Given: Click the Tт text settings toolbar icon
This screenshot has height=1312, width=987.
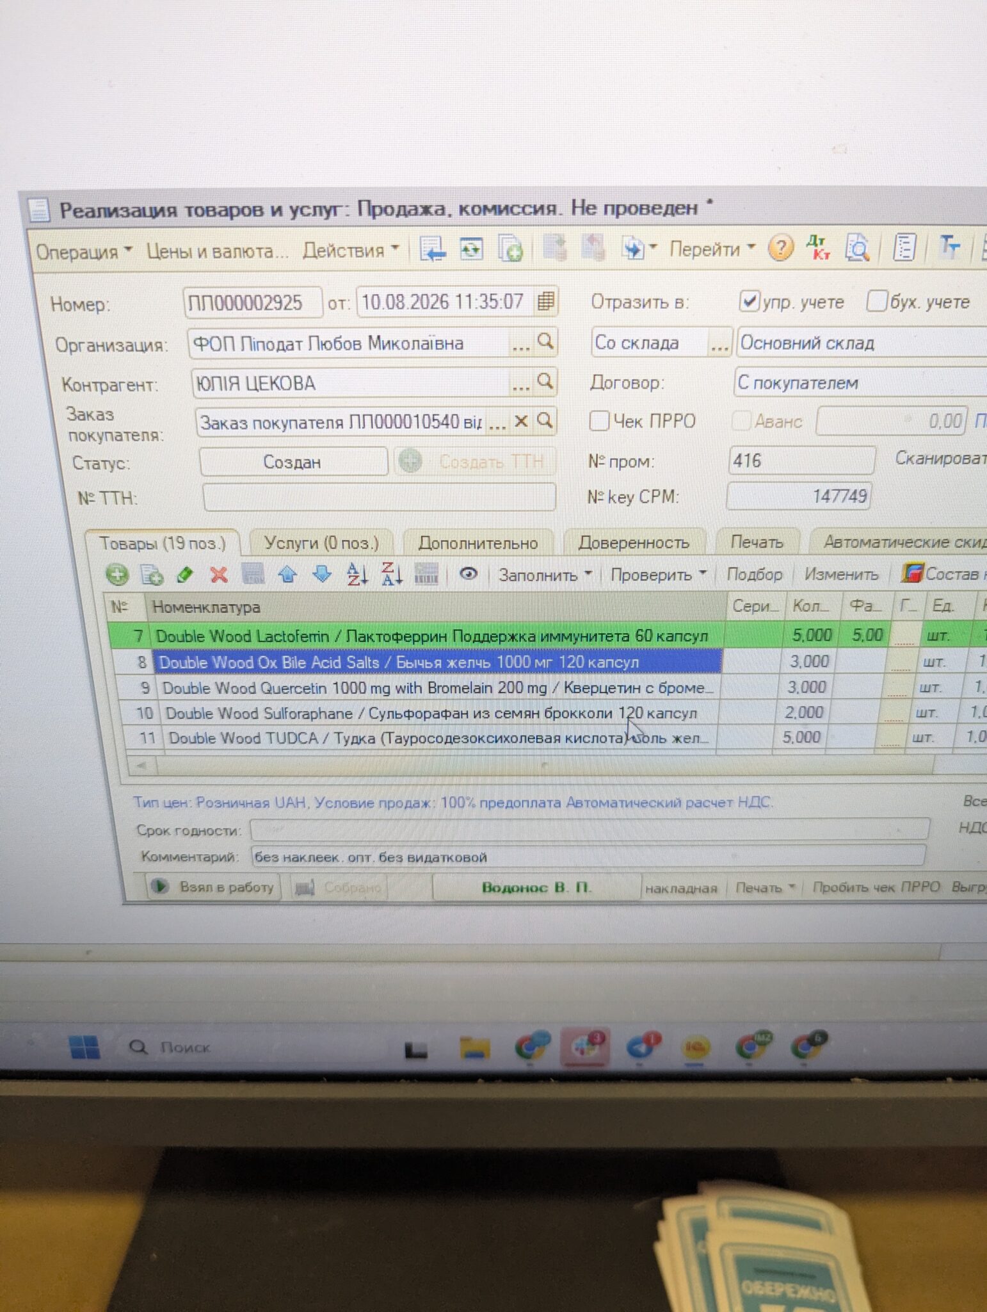Looking at the screenshot, I should (x=950, y=246).
